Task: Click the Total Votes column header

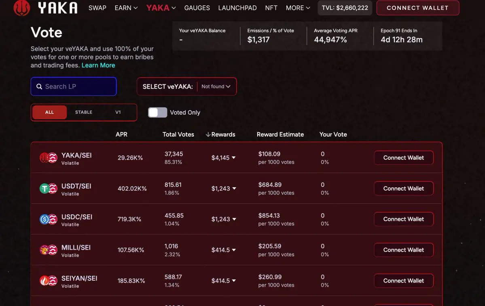Action: point(178,134)
